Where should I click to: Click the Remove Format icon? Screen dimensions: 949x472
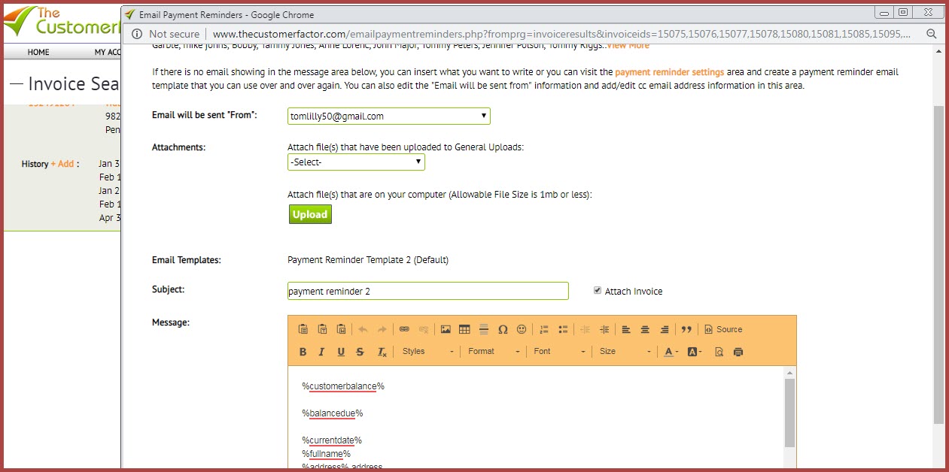point(382,352)
